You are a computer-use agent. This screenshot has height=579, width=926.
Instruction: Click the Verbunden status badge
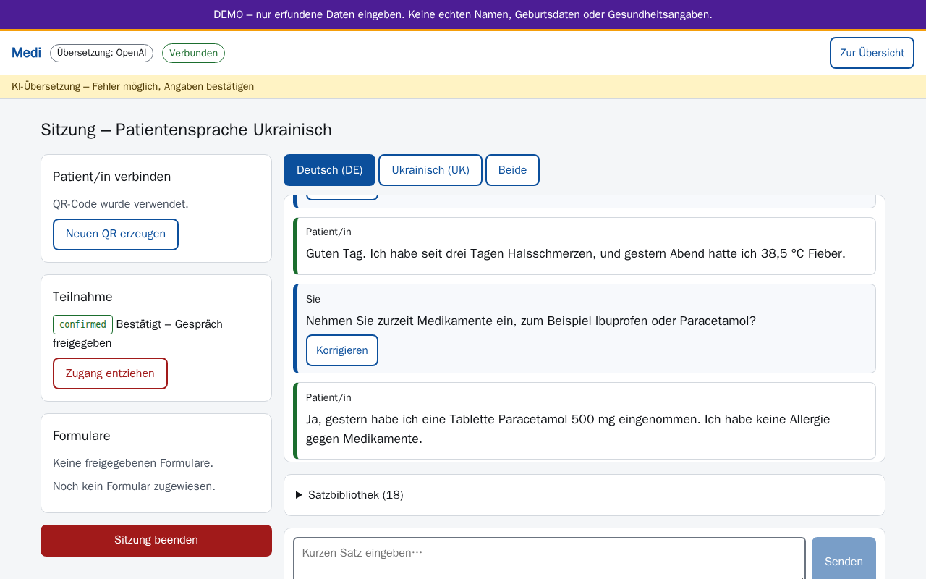coord(193,53)
